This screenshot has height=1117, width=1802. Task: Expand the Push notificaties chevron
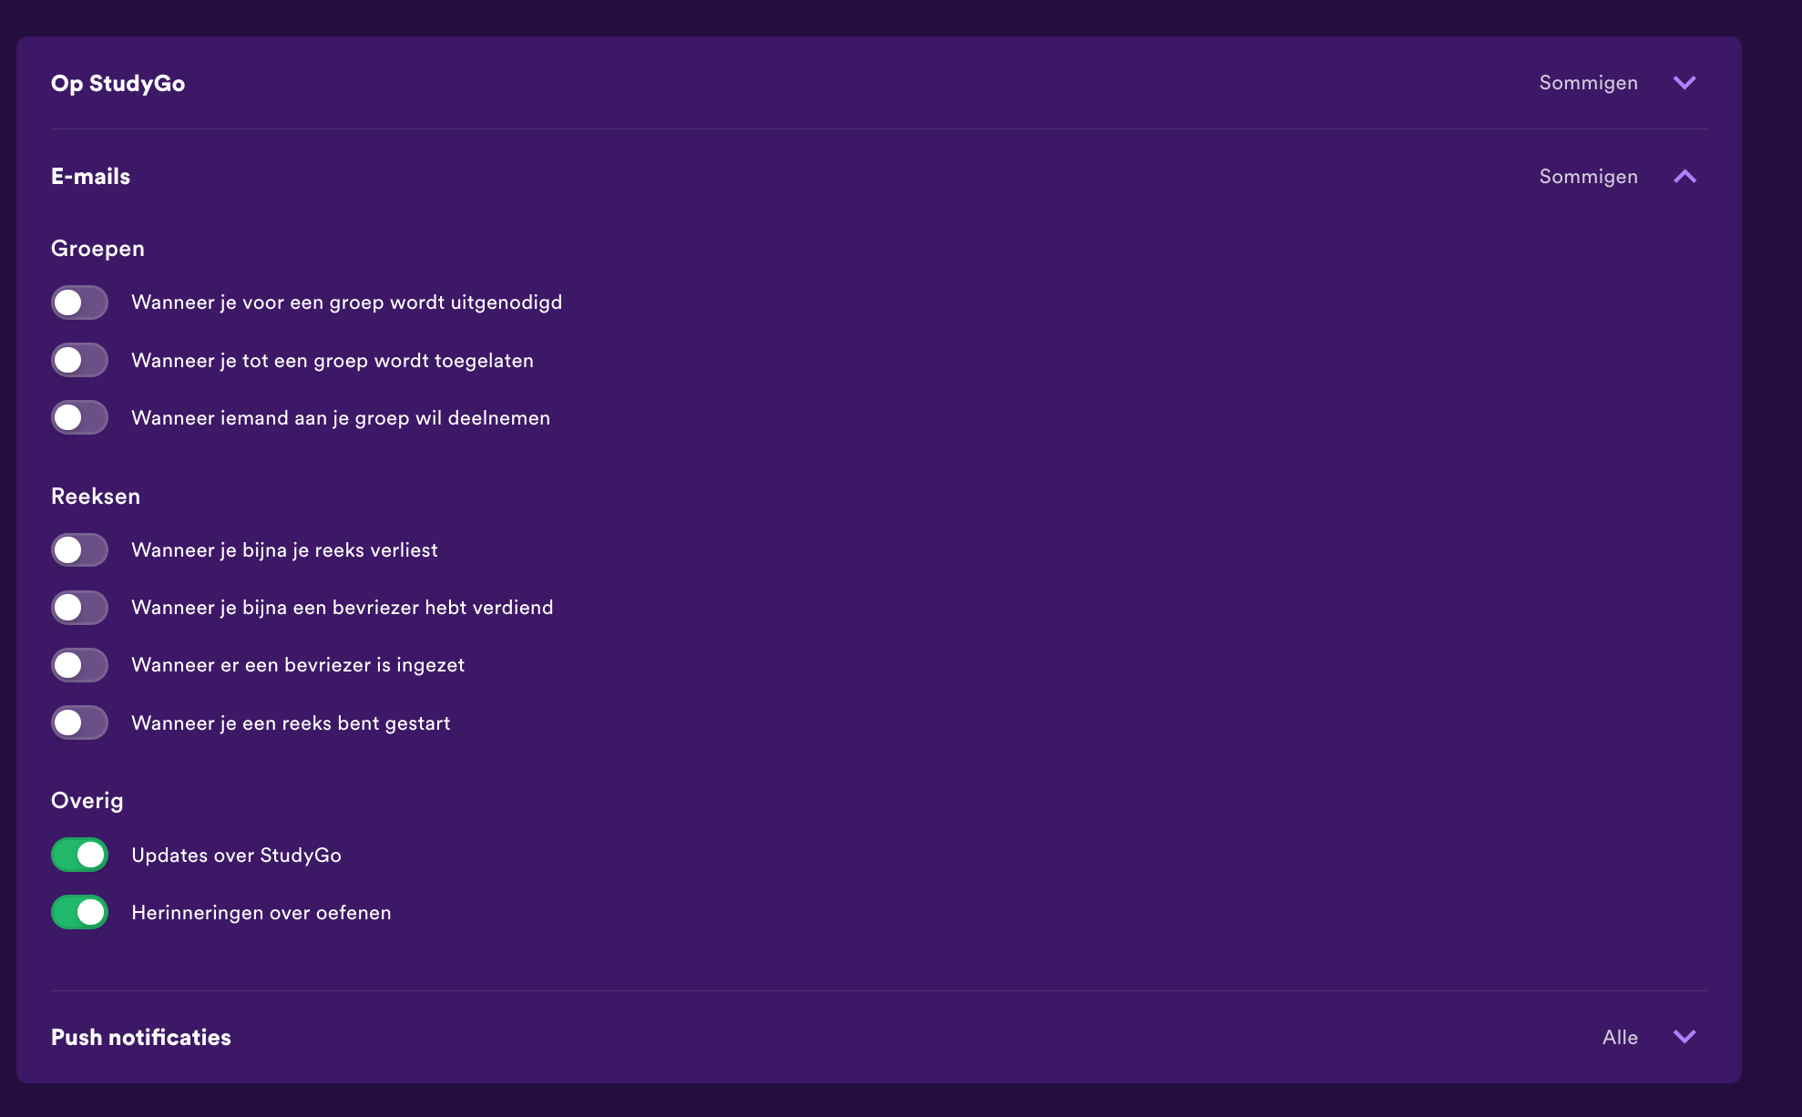coord(1684,1037)
